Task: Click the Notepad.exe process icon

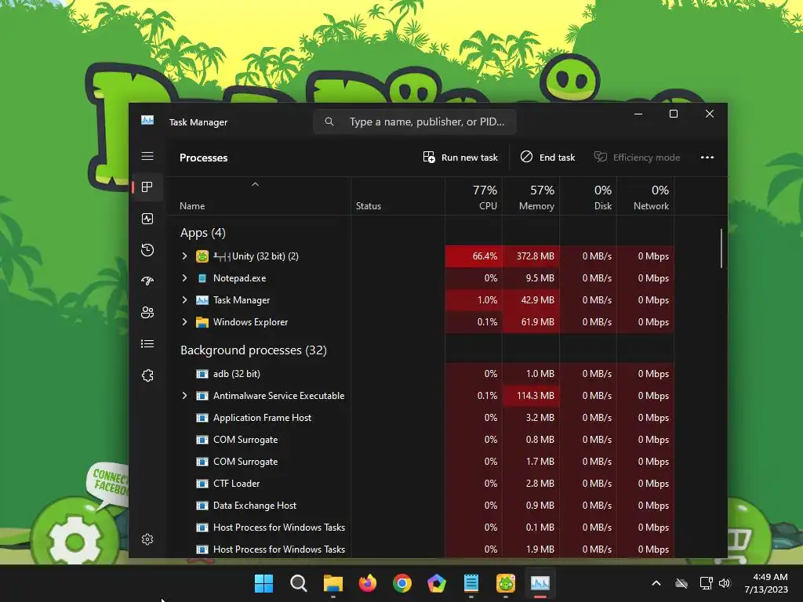Action: coord(202,278)
